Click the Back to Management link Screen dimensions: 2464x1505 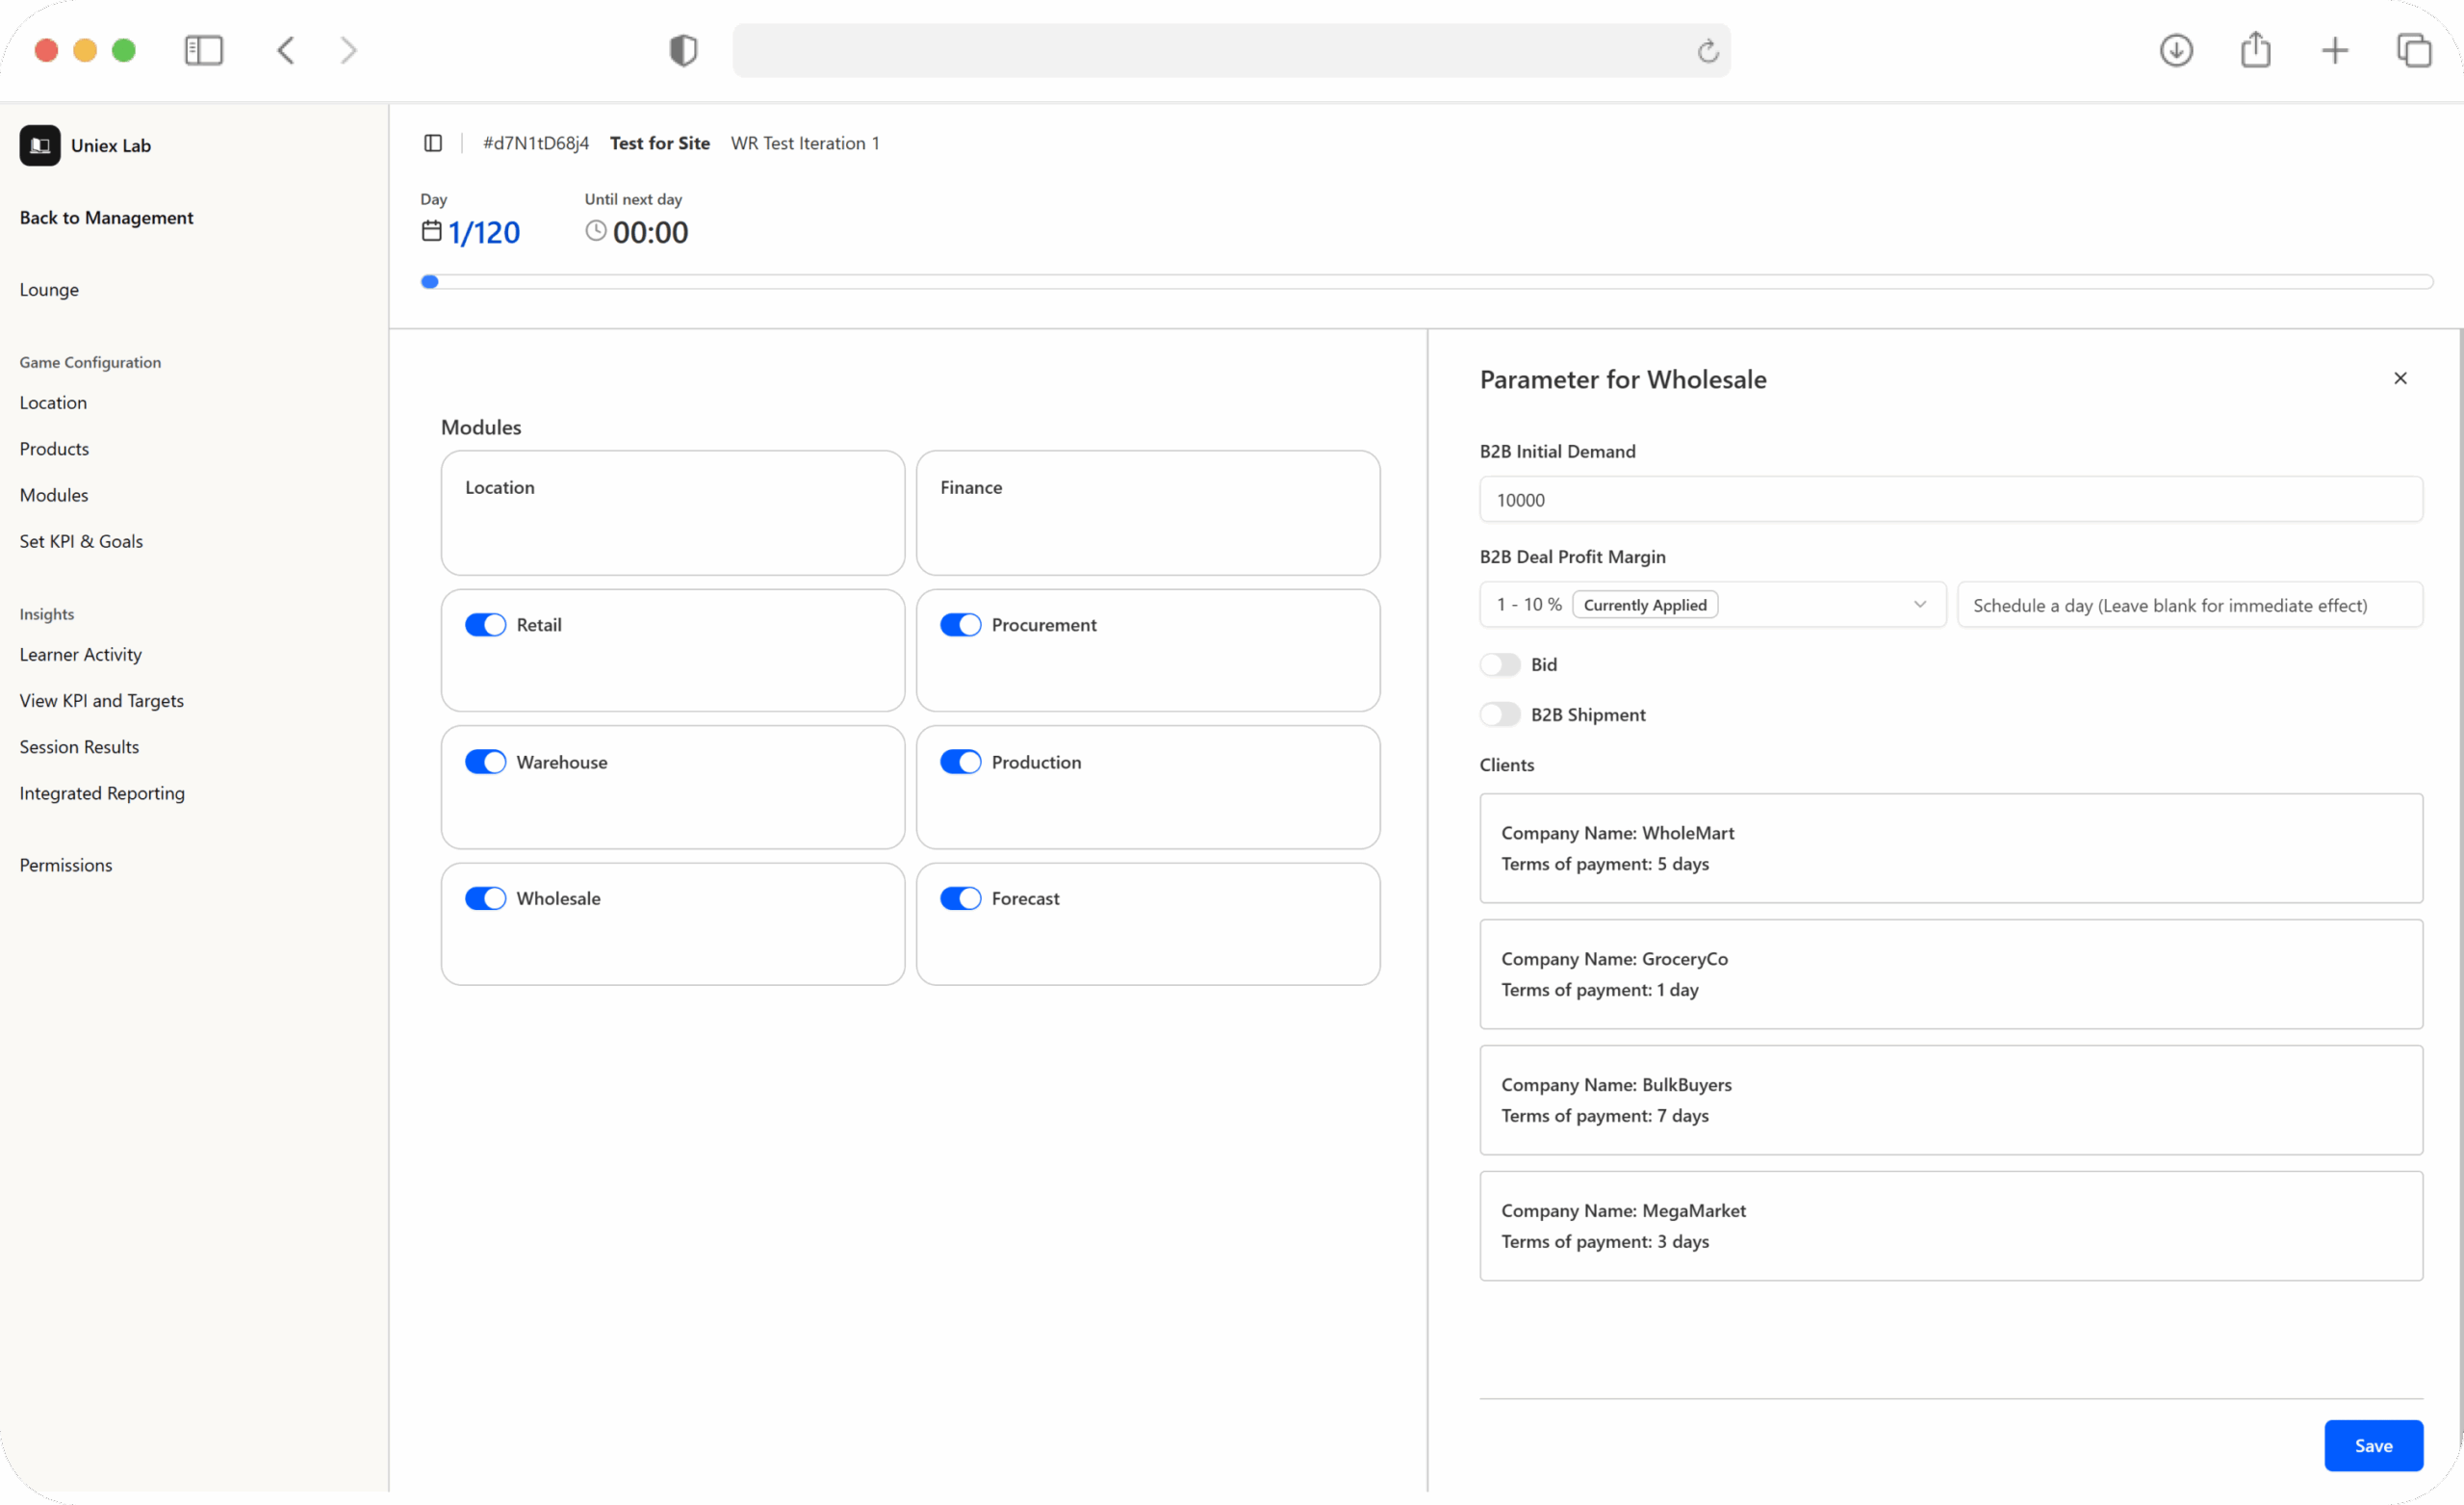pos(106,218)
